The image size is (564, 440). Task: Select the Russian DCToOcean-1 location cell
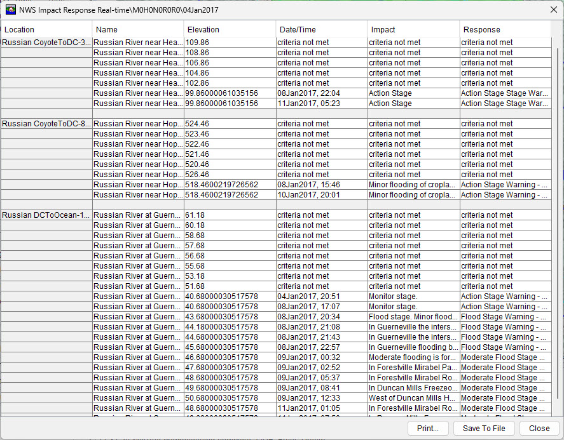[46, 215]
